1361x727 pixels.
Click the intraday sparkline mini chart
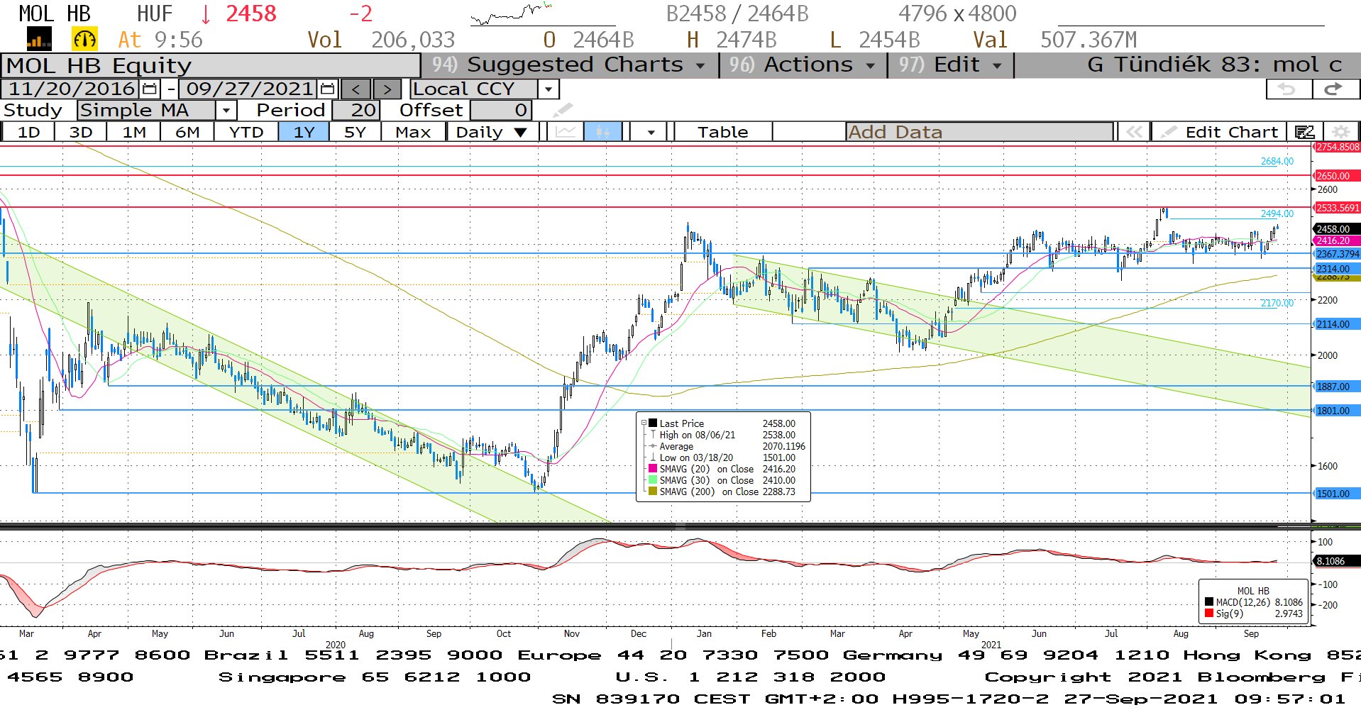tap(512, 13)
